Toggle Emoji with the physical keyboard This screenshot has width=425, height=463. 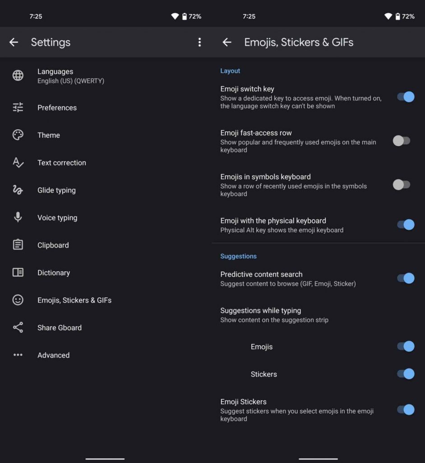click(x=405, y=225)
